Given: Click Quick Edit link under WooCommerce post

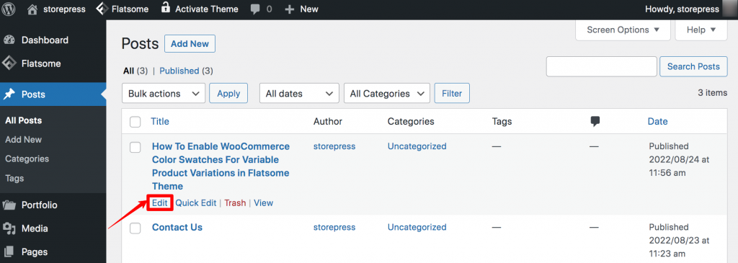Looking at the screenshot, I should pos(196,202).
